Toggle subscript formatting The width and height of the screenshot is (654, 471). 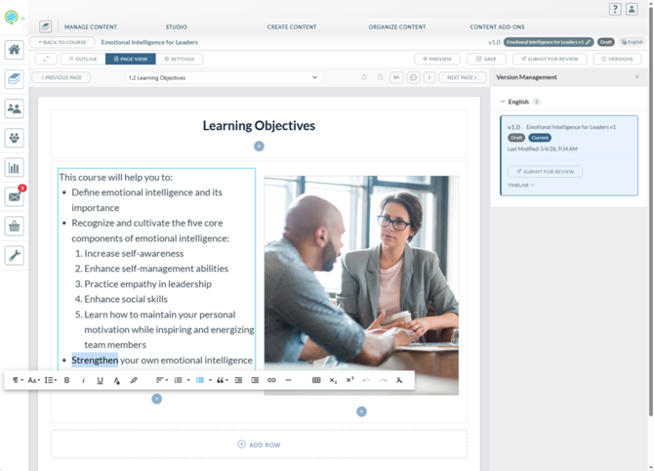[x=333, y=380]
